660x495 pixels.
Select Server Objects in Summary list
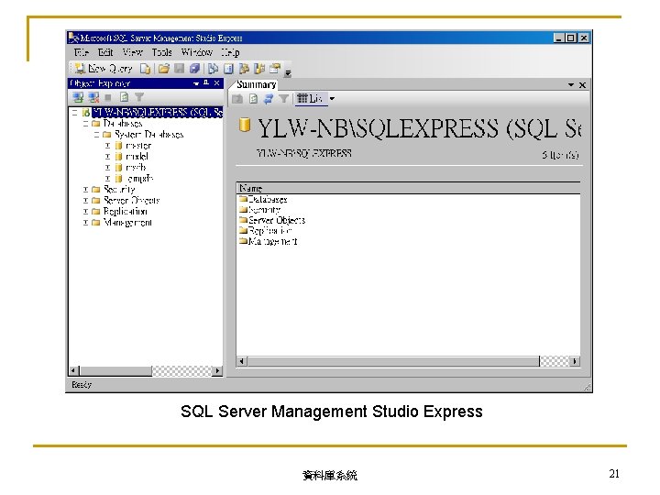[x=272, y=220]
